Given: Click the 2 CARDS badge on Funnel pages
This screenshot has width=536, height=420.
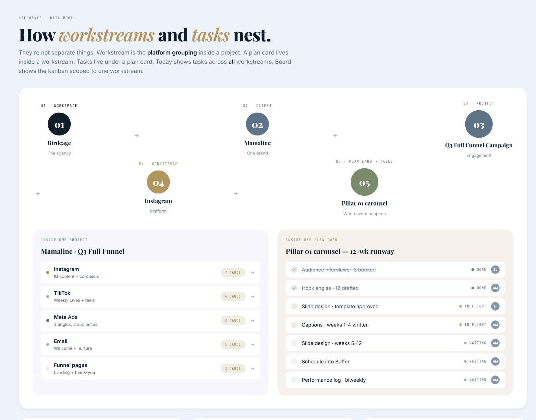Looking at the screenshot, I should (233, 368).
